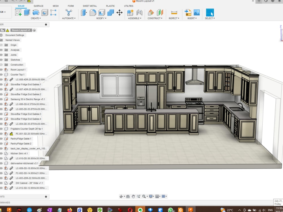
Task: Open the CREATE dropdown menu
Action: [36, 18]
